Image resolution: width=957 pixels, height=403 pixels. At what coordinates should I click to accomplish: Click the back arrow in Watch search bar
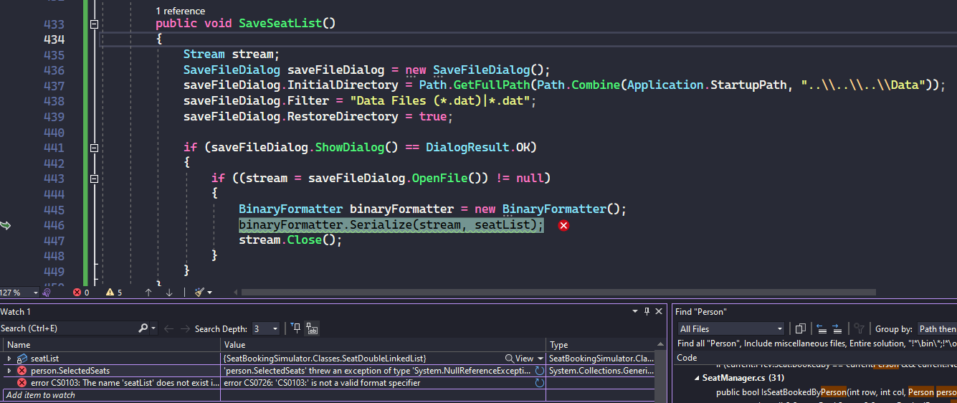(x=168, y=328)
